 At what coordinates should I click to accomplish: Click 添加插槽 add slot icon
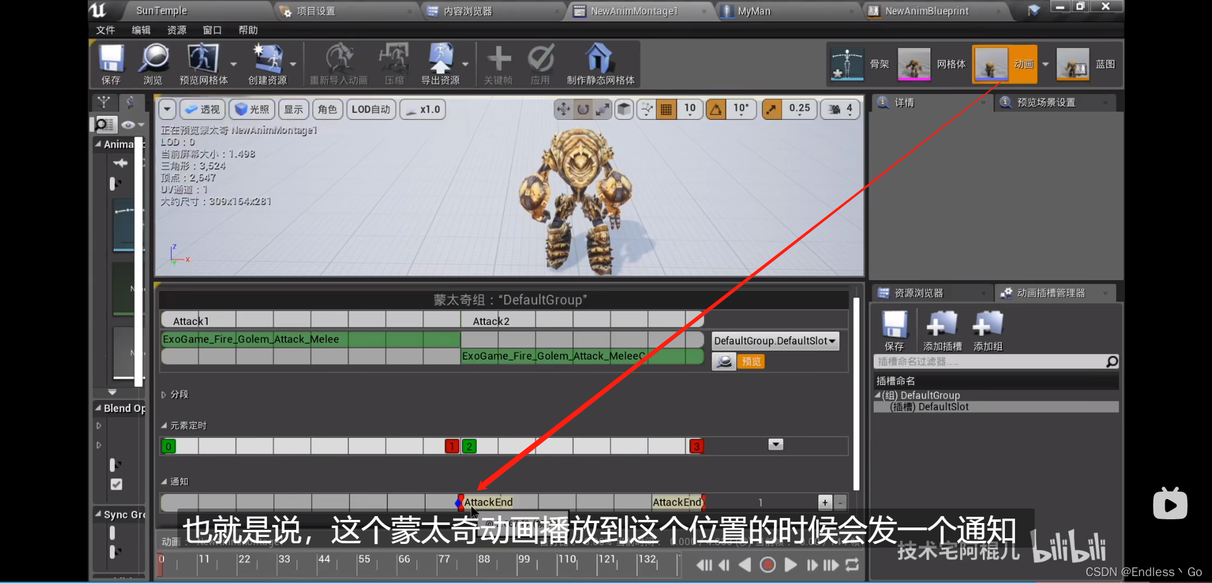pos(942,331)
